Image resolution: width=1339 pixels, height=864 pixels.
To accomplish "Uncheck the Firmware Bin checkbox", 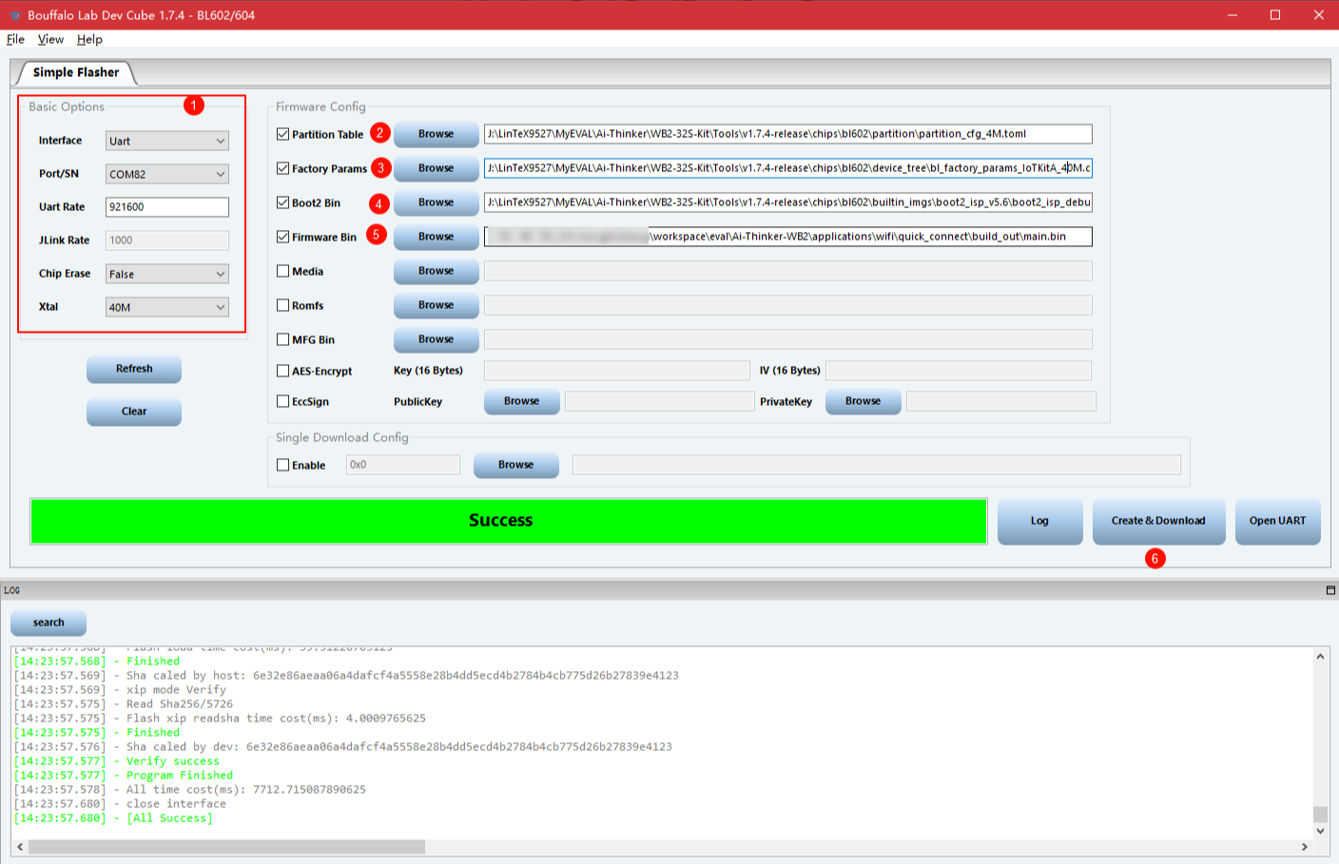I will point(282,237).
